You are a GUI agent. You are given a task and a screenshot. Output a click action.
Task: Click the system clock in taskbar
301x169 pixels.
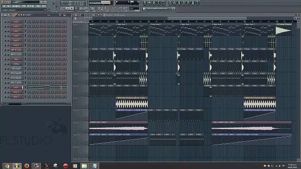(292, 166)
